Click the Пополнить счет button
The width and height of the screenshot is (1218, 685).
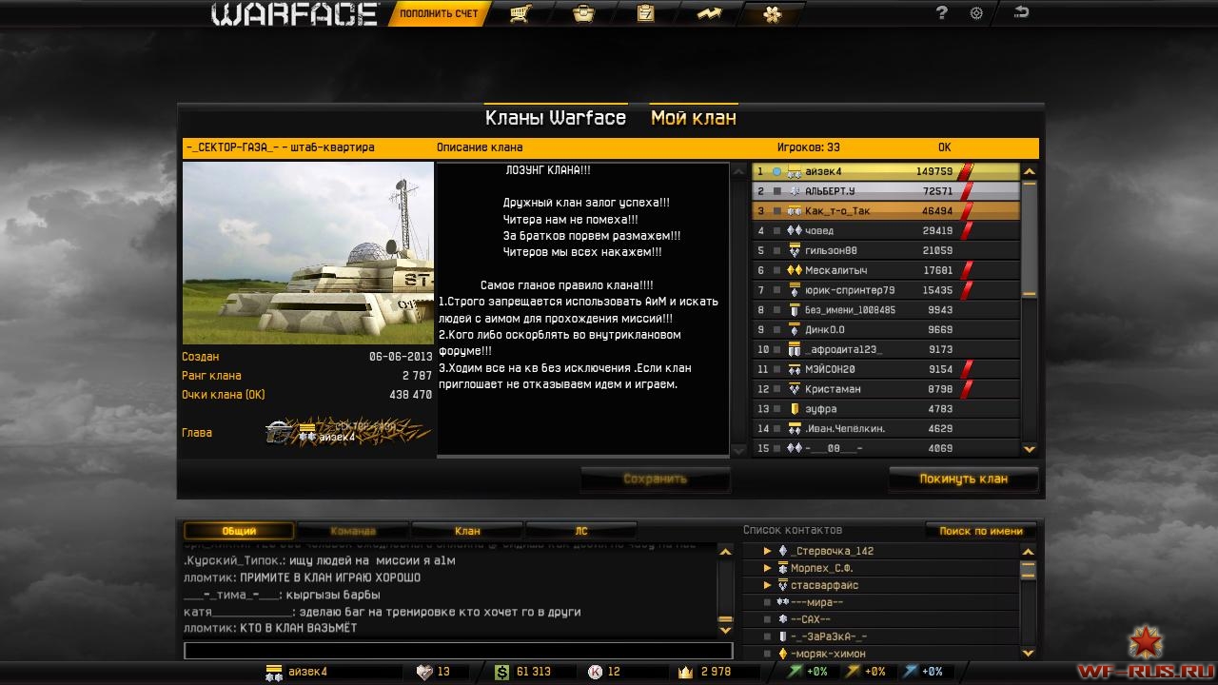tap(439, 13)
